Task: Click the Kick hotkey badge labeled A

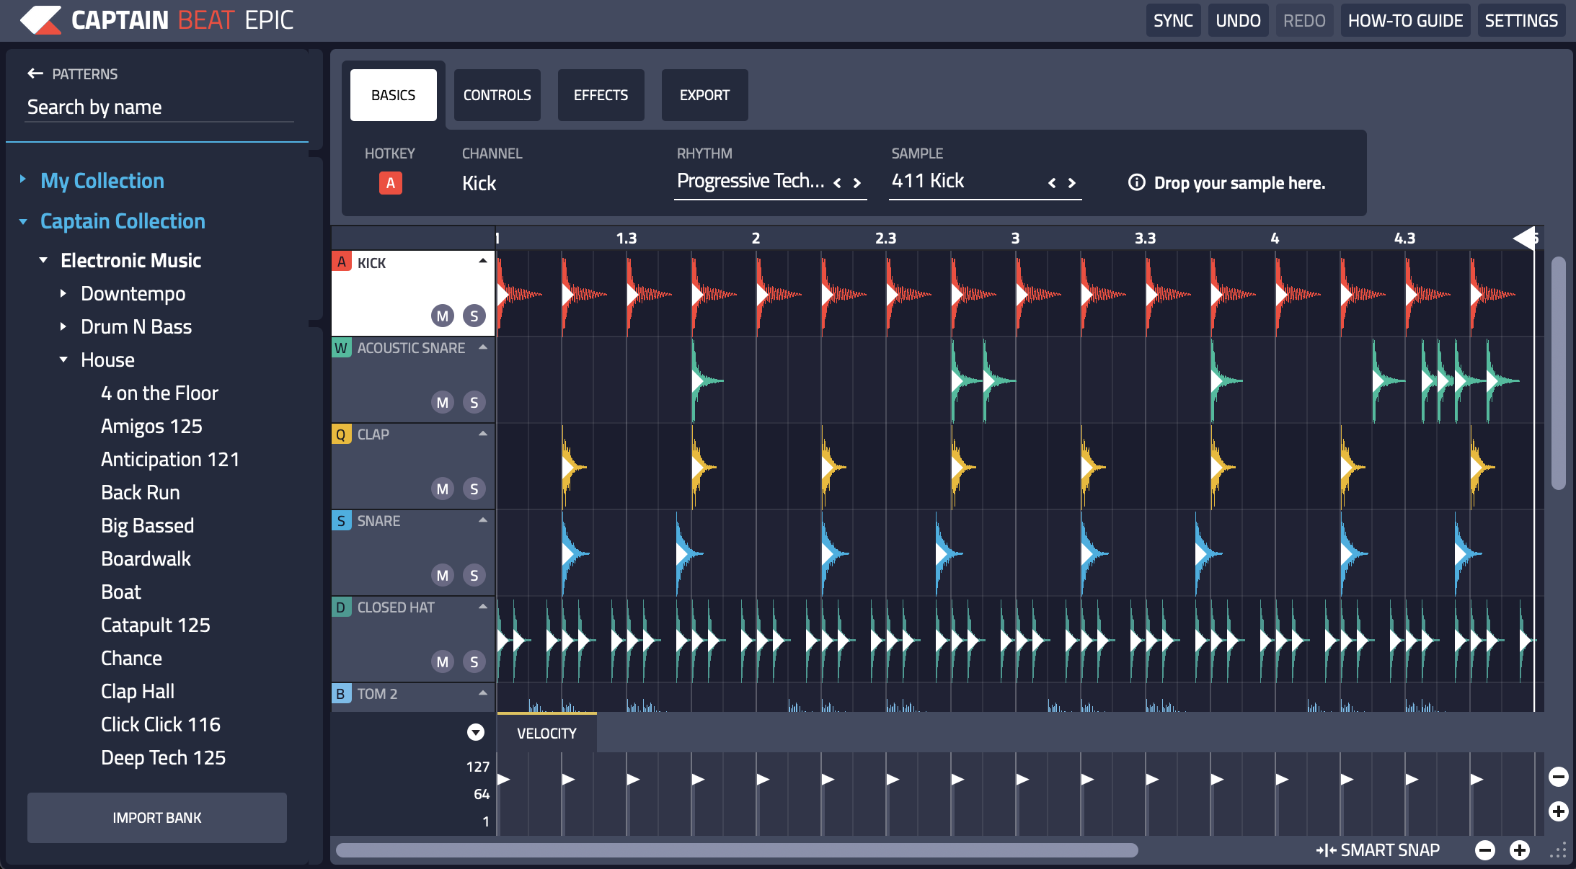Action: pos(390,183)
